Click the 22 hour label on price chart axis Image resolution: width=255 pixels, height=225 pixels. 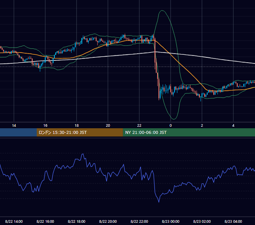click(x=139, y=126)
